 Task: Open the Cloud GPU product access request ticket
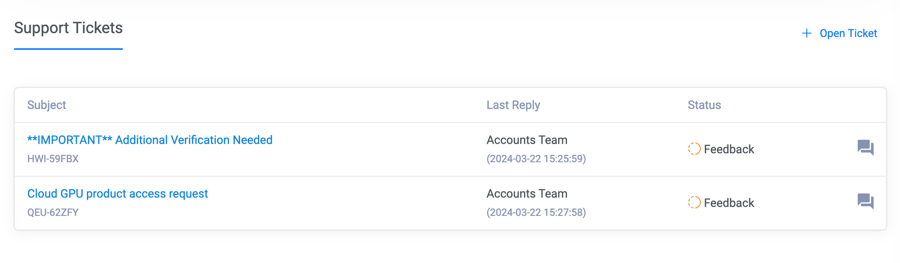117,193
